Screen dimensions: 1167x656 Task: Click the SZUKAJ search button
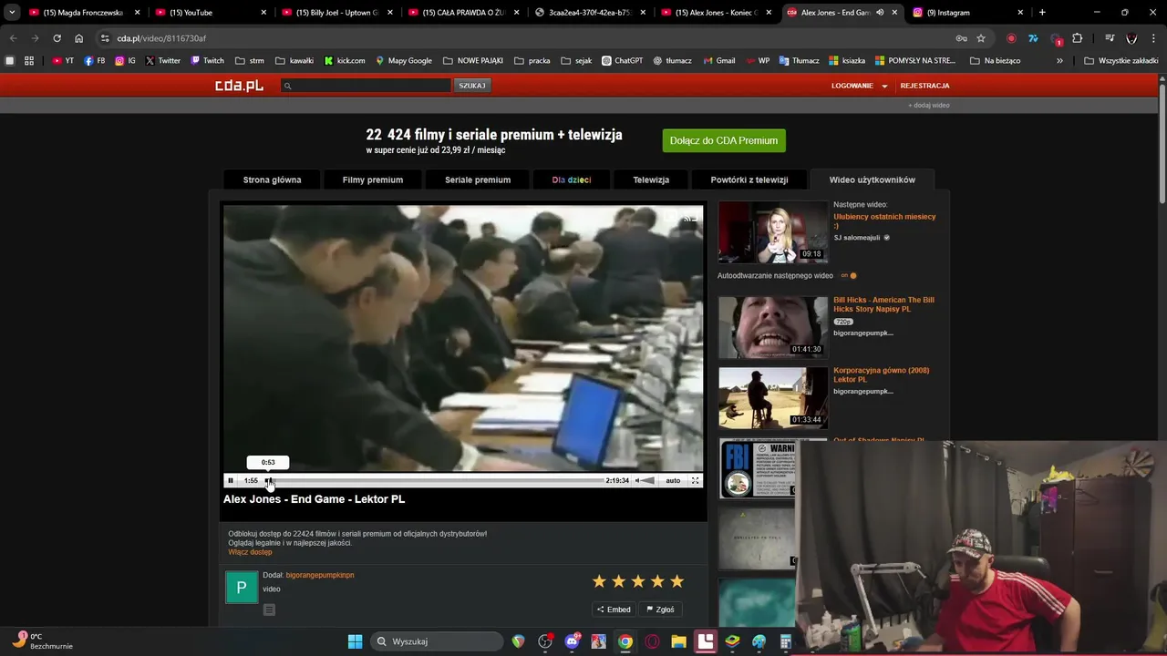[472, 86]
